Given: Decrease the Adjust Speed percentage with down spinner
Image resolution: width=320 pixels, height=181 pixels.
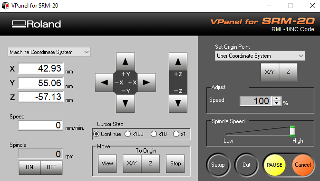Looking at the screenshot, I should click(x=277, y=103).
